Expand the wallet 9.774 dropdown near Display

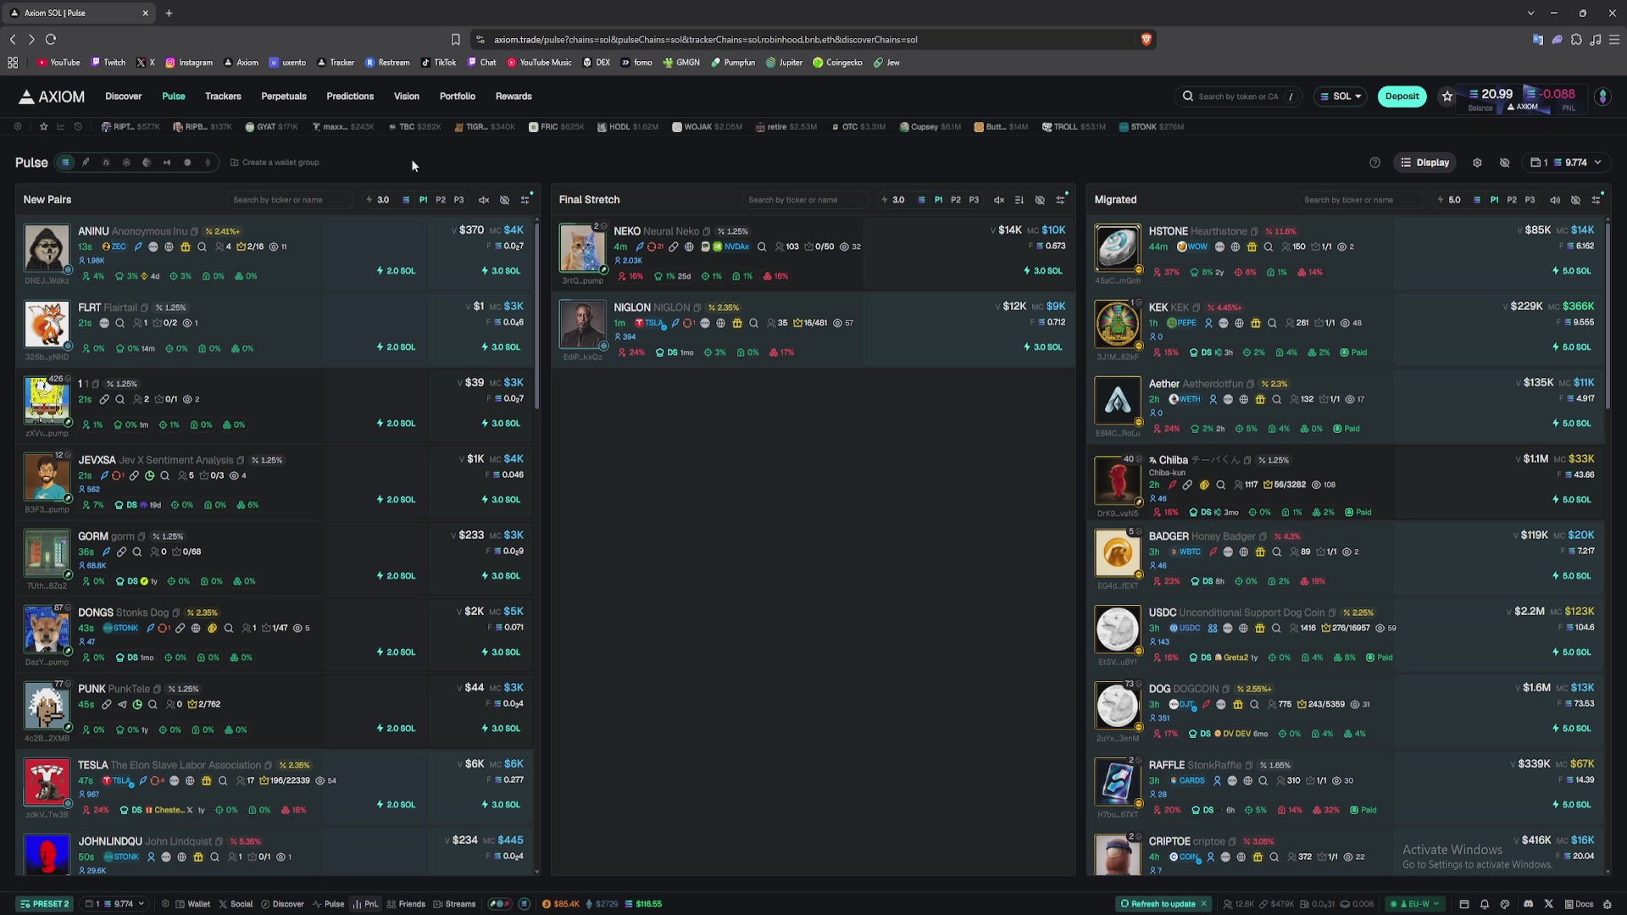coord(1567,163)
